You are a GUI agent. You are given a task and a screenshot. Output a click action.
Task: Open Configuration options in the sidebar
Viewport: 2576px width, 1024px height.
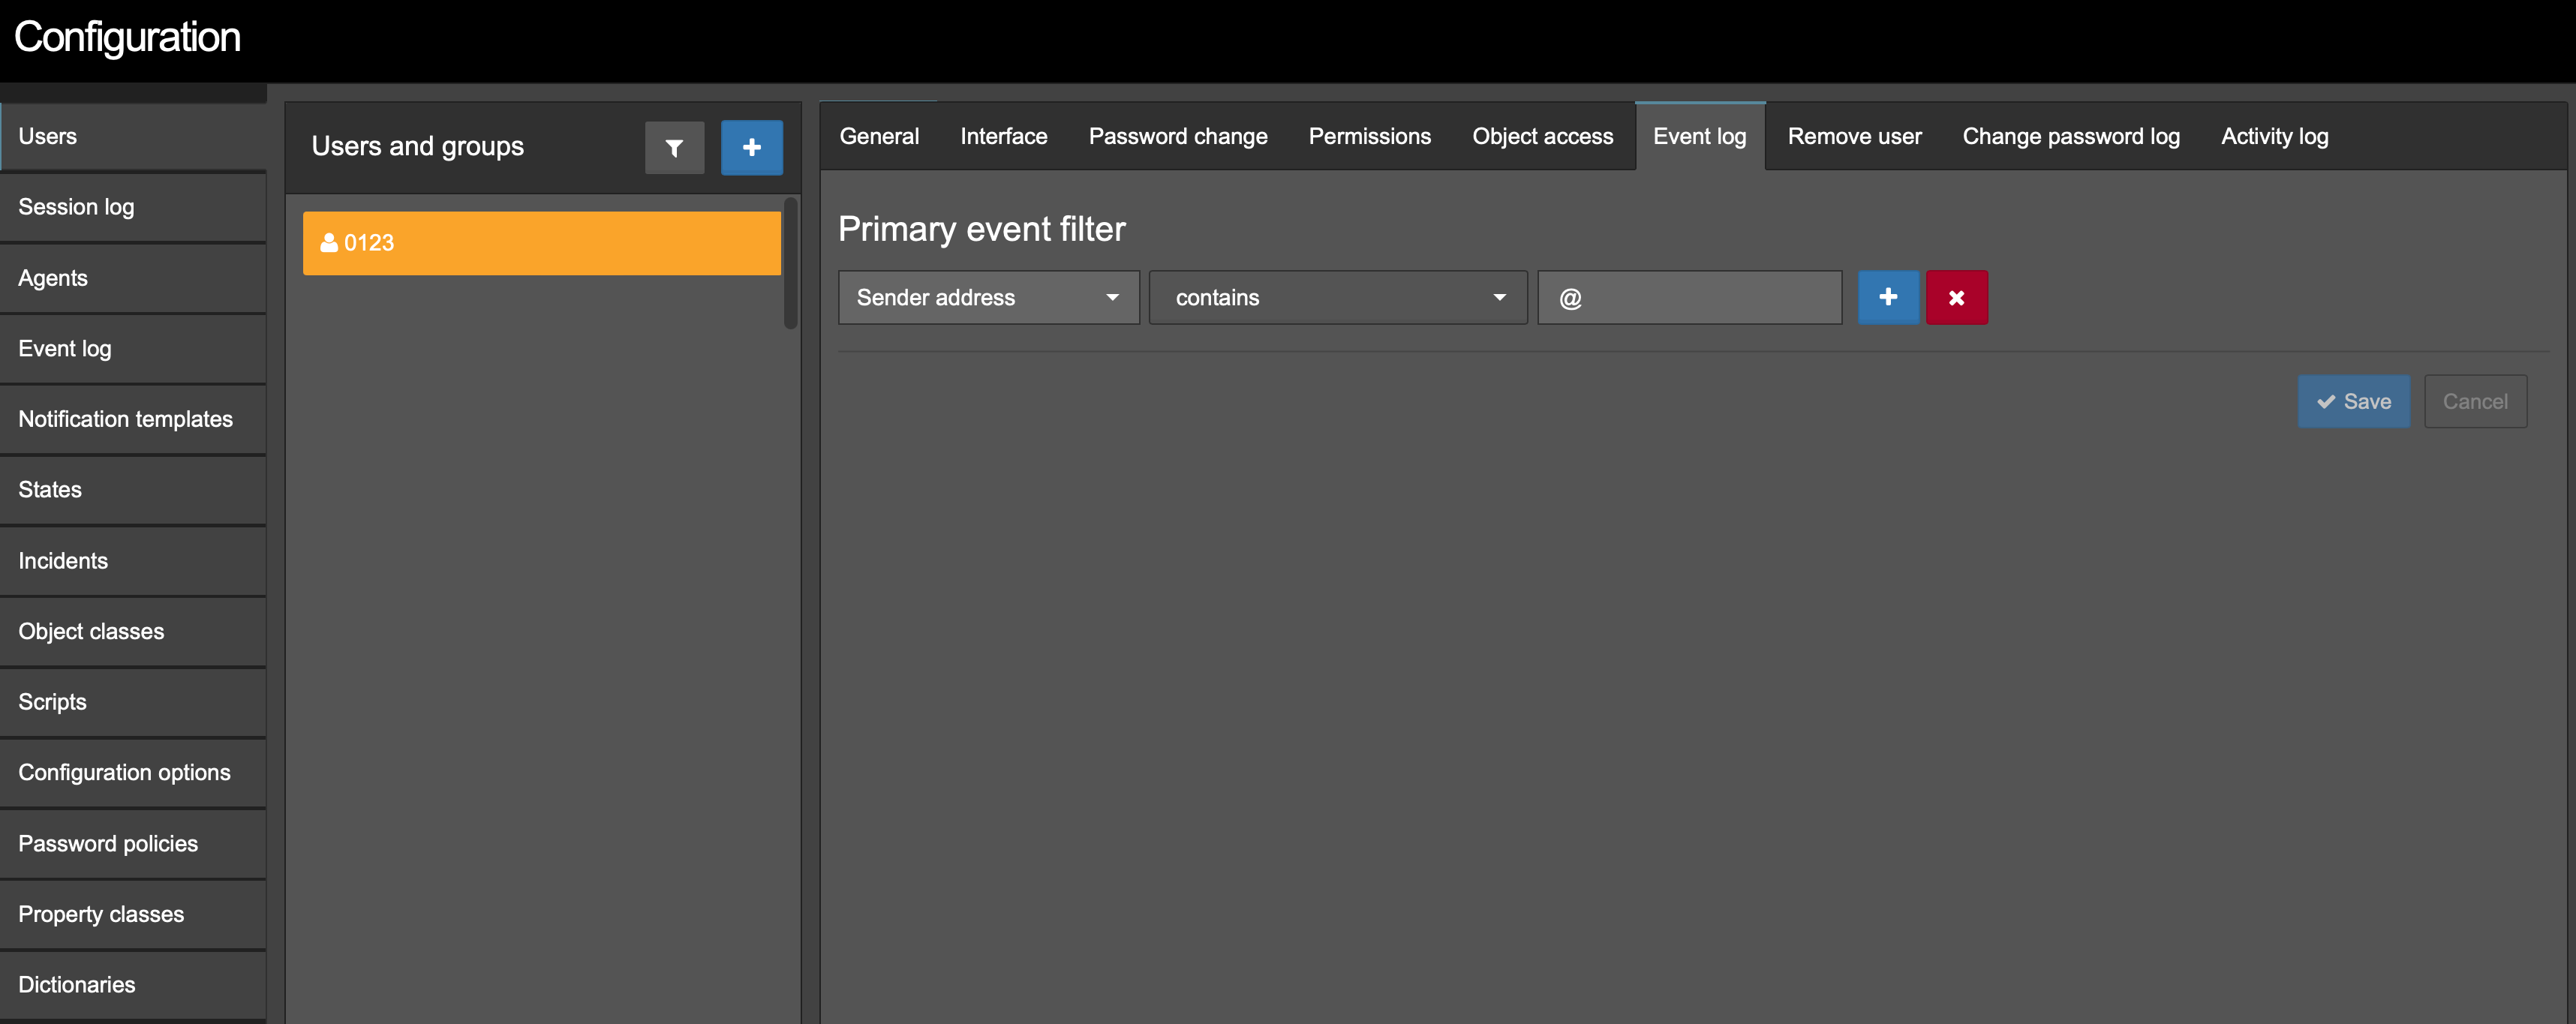pos(133,773)
